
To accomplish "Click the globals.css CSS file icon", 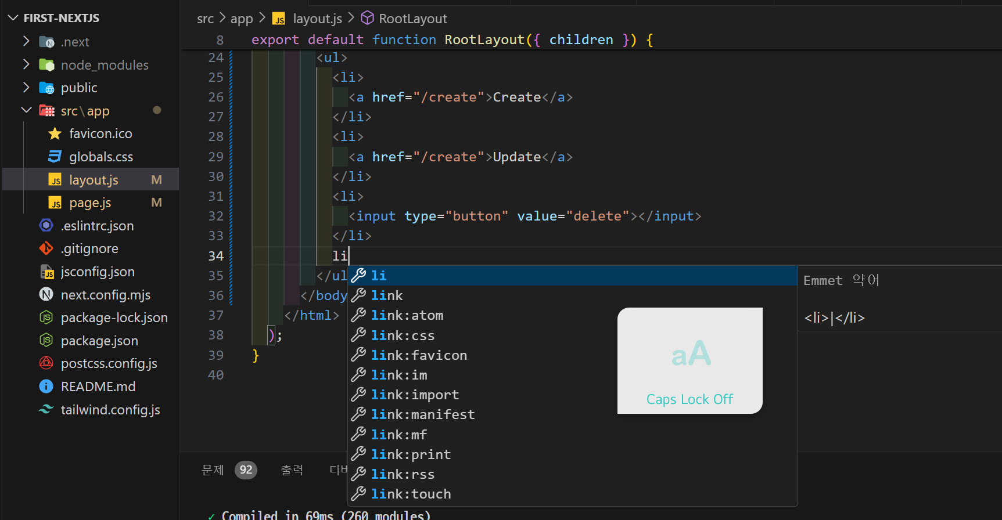I will pyautogui.click(x=55, y=157).
